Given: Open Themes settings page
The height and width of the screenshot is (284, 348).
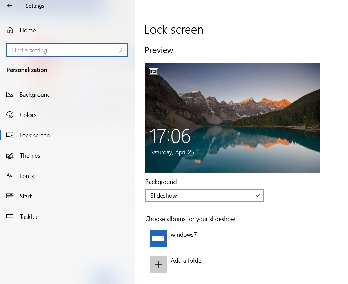Looking at the screenshot, I should (x=30, y=155).
